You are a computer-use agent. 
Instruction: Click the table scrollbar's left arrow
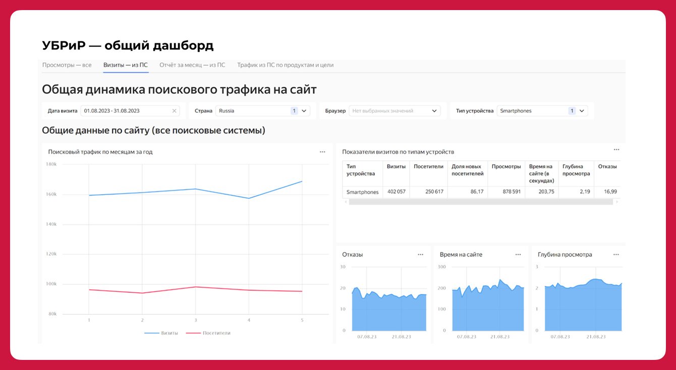345,202
